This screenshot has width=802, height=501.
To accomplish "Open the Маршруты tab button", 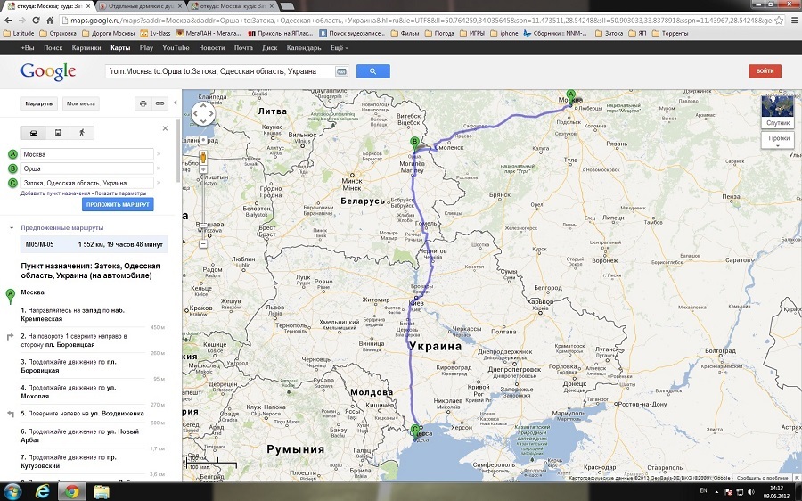I will pos(39,103).
